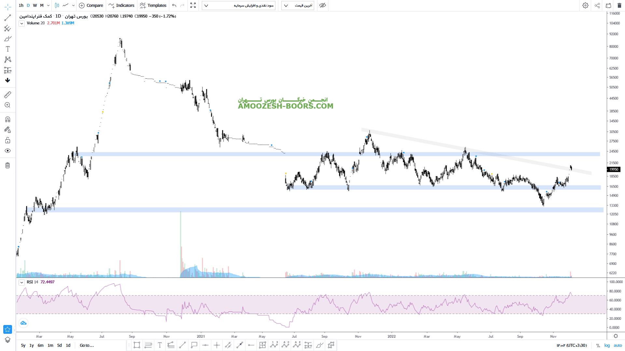Click the undo arrow icon

click(174, 6)
